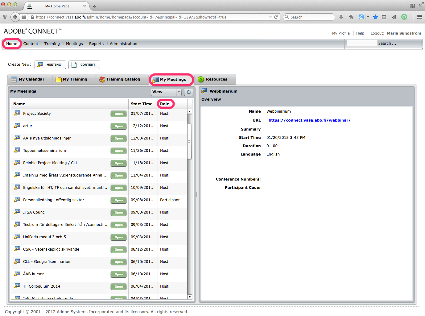Screen dimensions: 425x316
Task: Click the browser Search box
Action: (309, 17)
